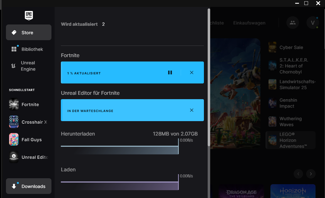Image resolution: width=325 pixels, height=198 pixels.
Task: Open the Store sidebar item
Action: coord(29,32)
